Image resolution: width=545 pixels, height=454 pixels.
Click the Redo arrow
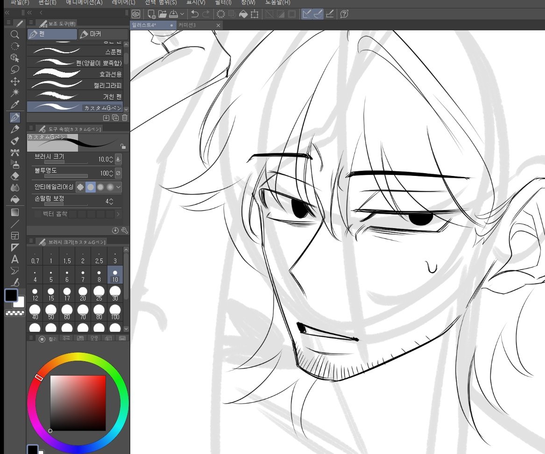point(206,14)
